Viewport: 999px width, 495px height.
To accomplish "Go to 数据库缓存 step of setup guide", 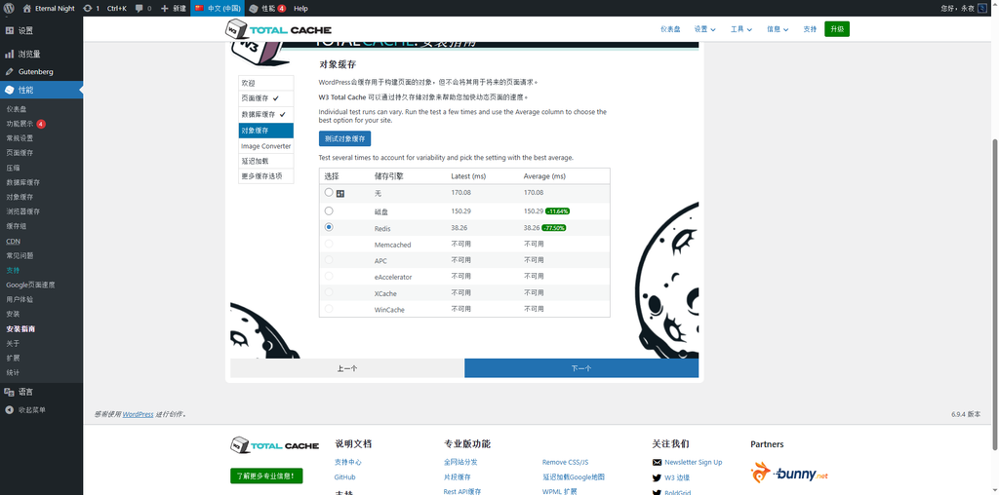I will click(266, 115).
